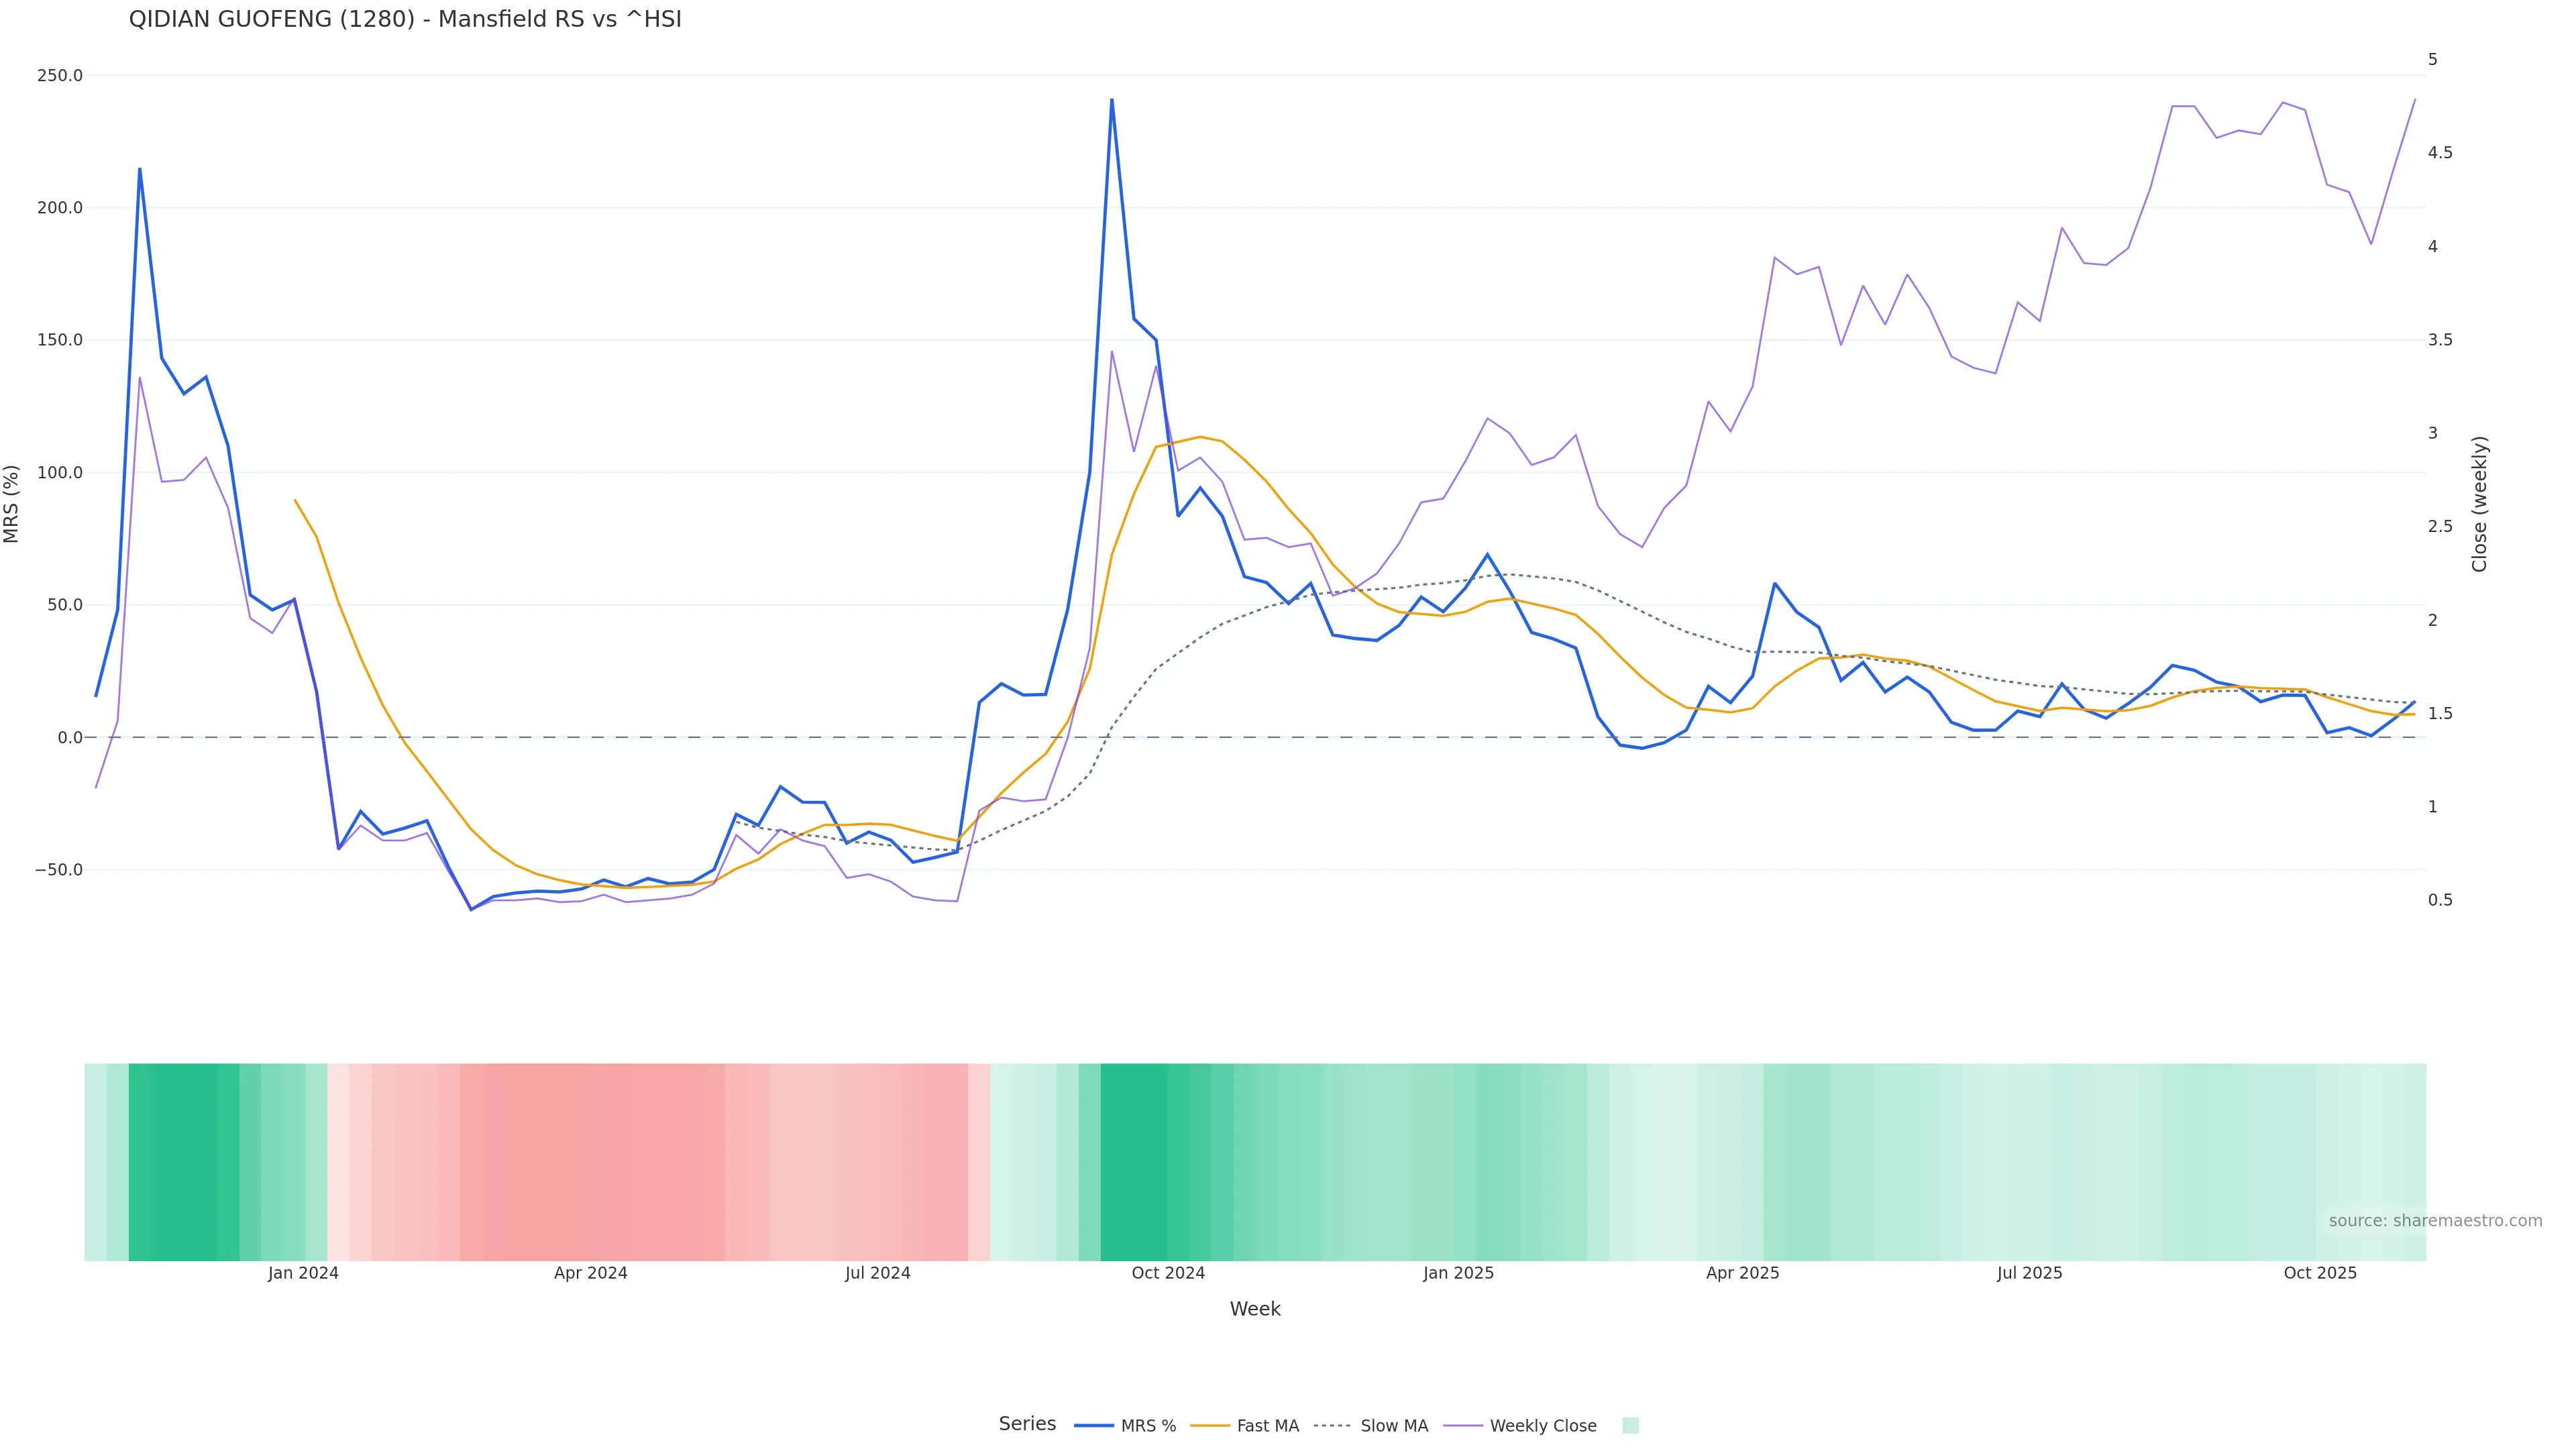Click the "Close (weekly)" right axis title
The width and height of the screenshot is (2576, 1449).
[x=2479, y=504]
